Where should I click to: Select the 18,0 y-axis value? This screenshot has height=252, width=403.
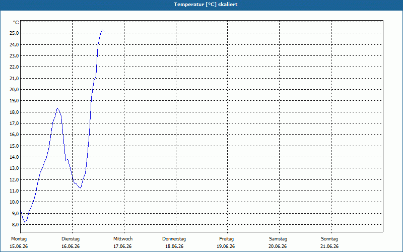(x=15, y=112)
